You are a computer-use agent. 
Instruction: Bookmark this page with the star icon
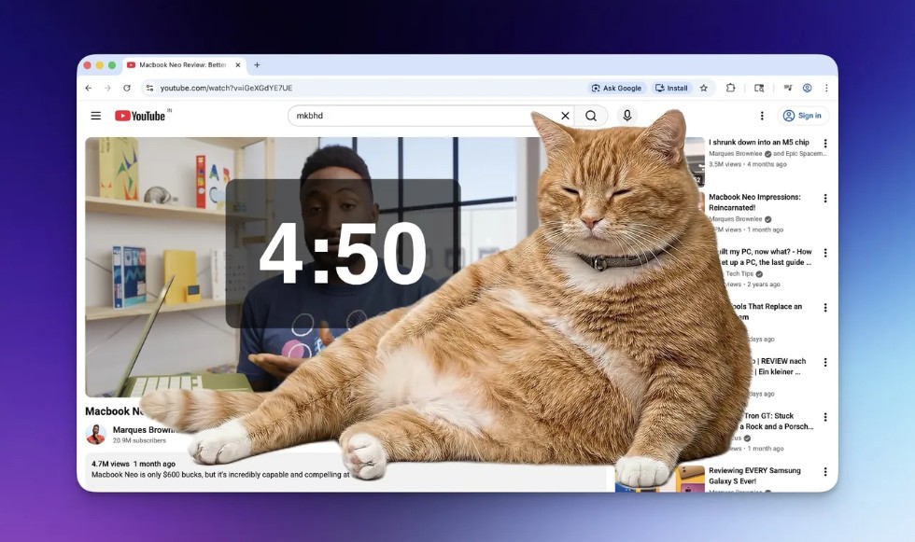[x=704, y=88]
